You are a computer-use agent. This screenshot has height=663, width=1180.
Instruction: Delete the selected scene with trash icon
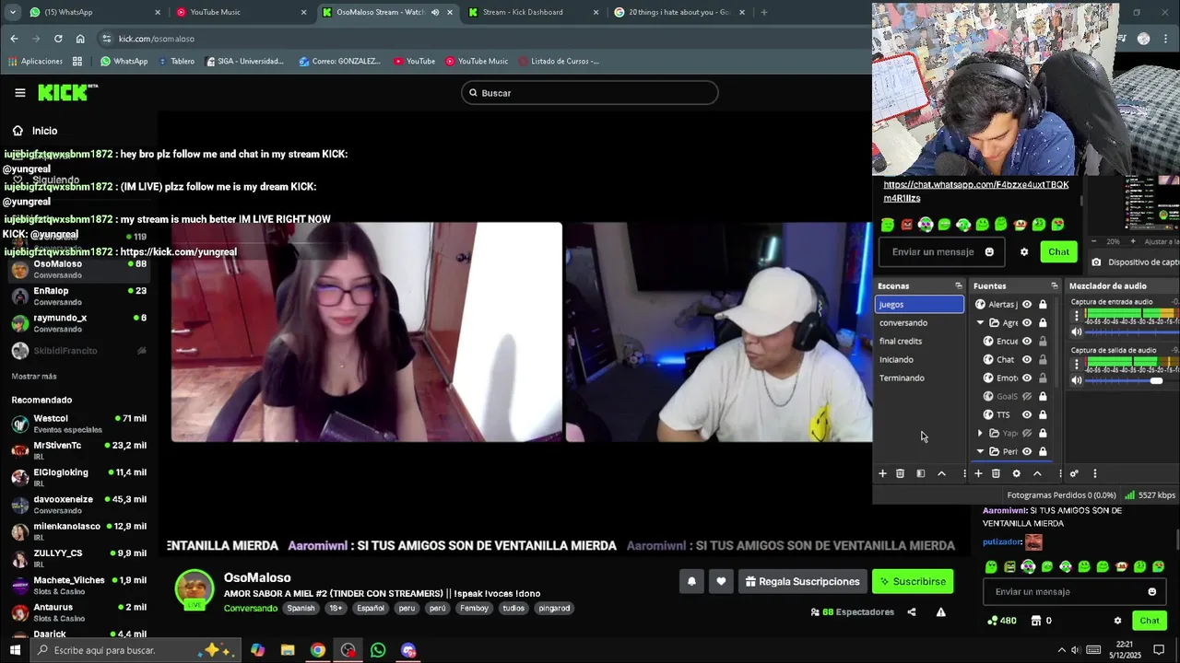point(901,473)
